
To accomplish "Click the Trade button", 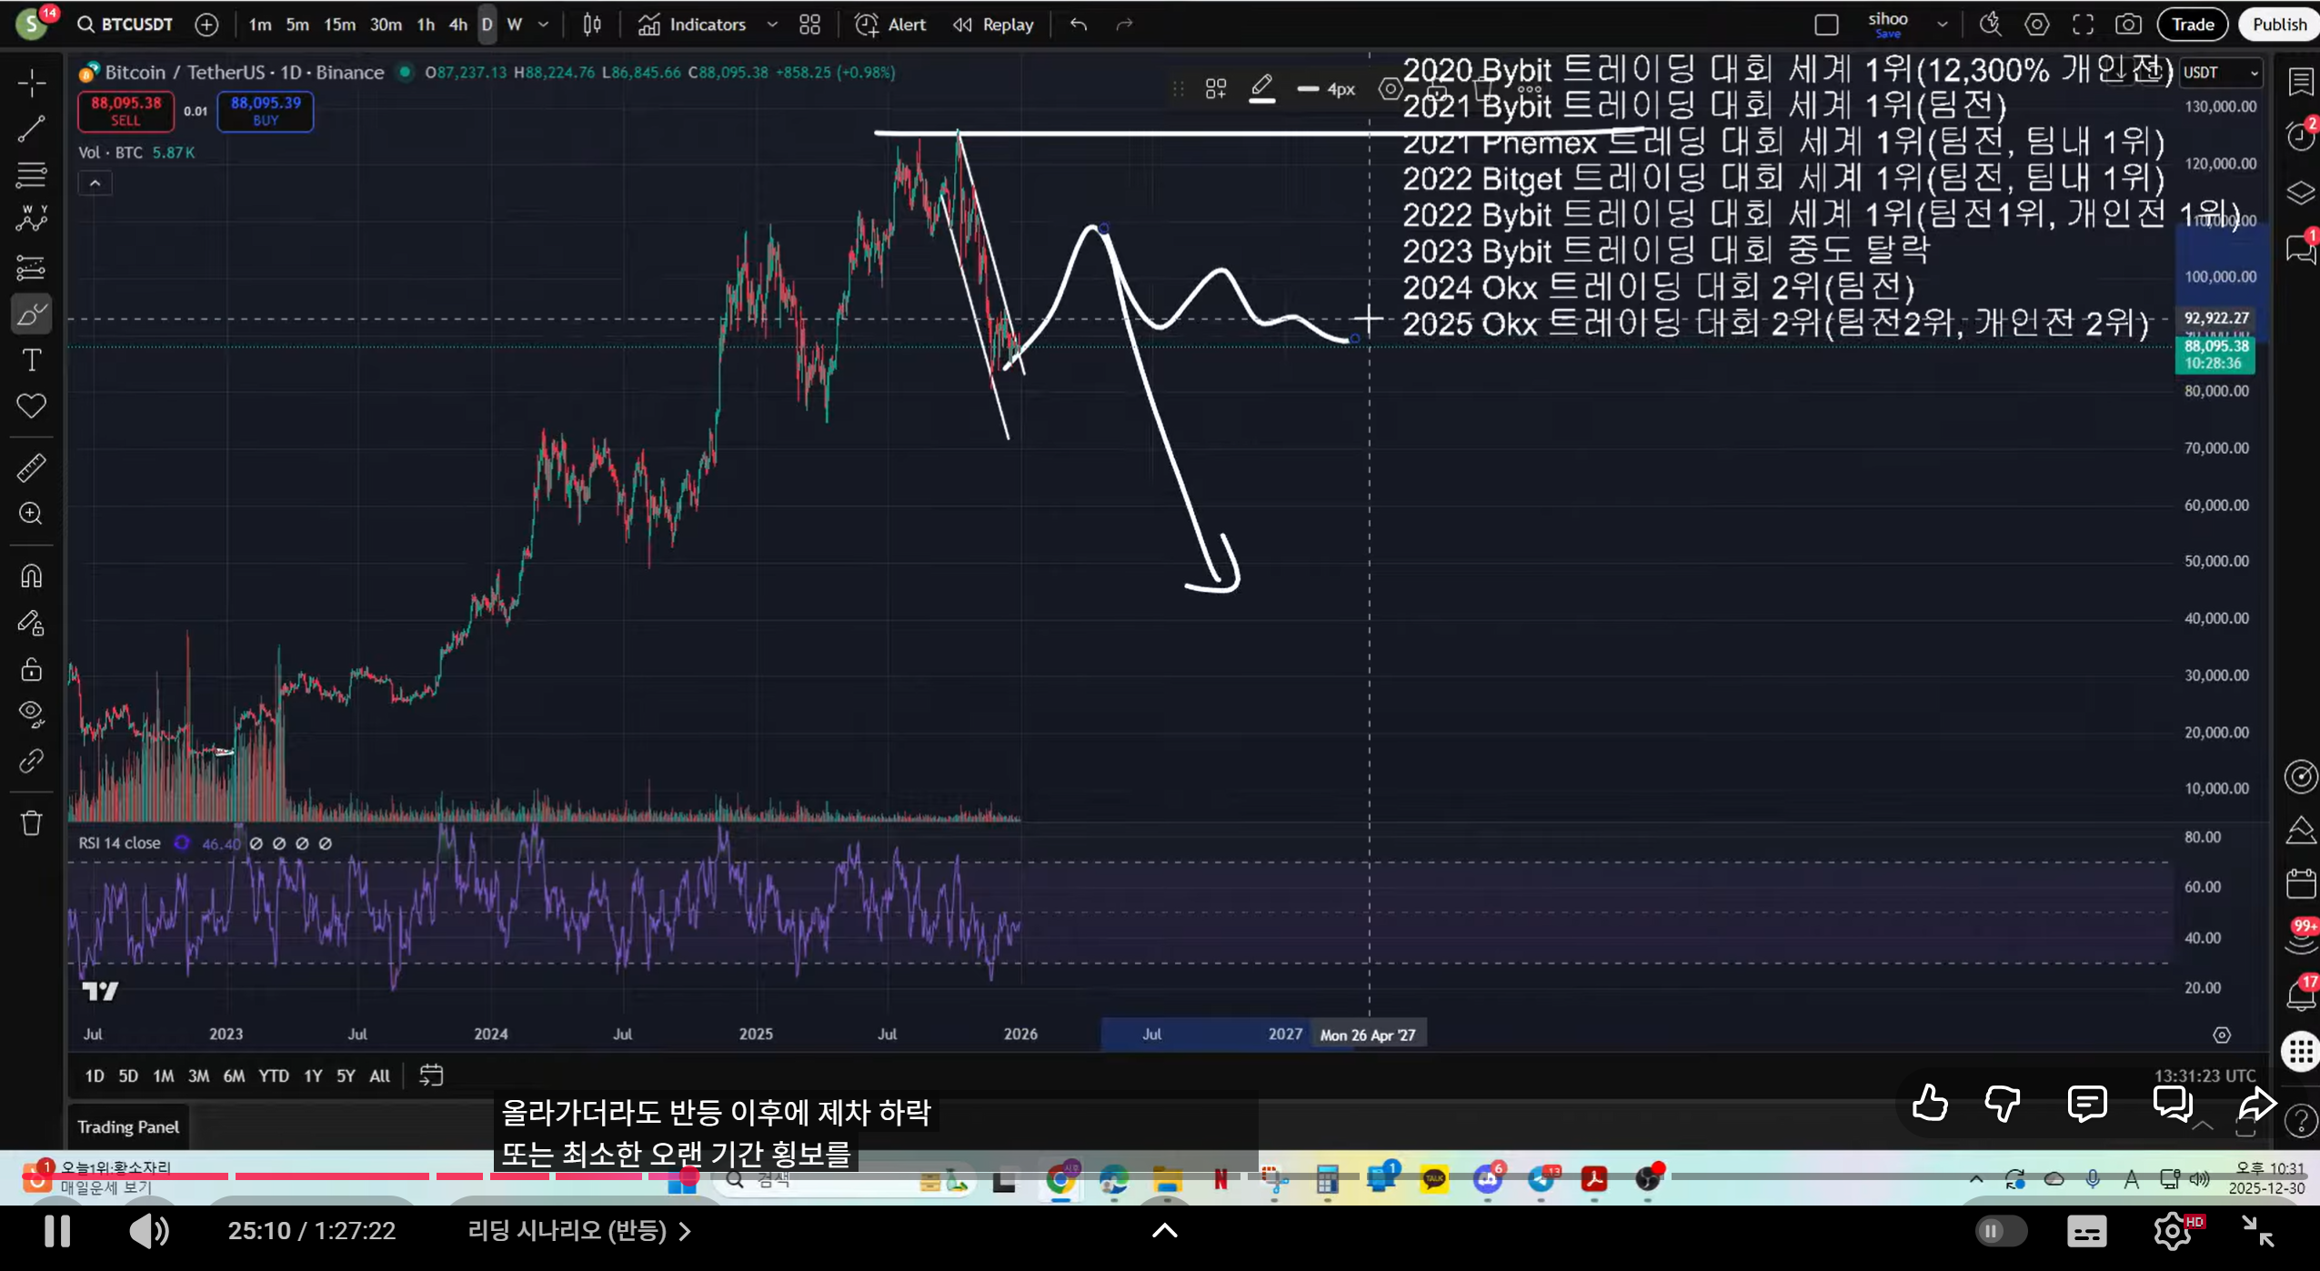I will pos(2192,25).
